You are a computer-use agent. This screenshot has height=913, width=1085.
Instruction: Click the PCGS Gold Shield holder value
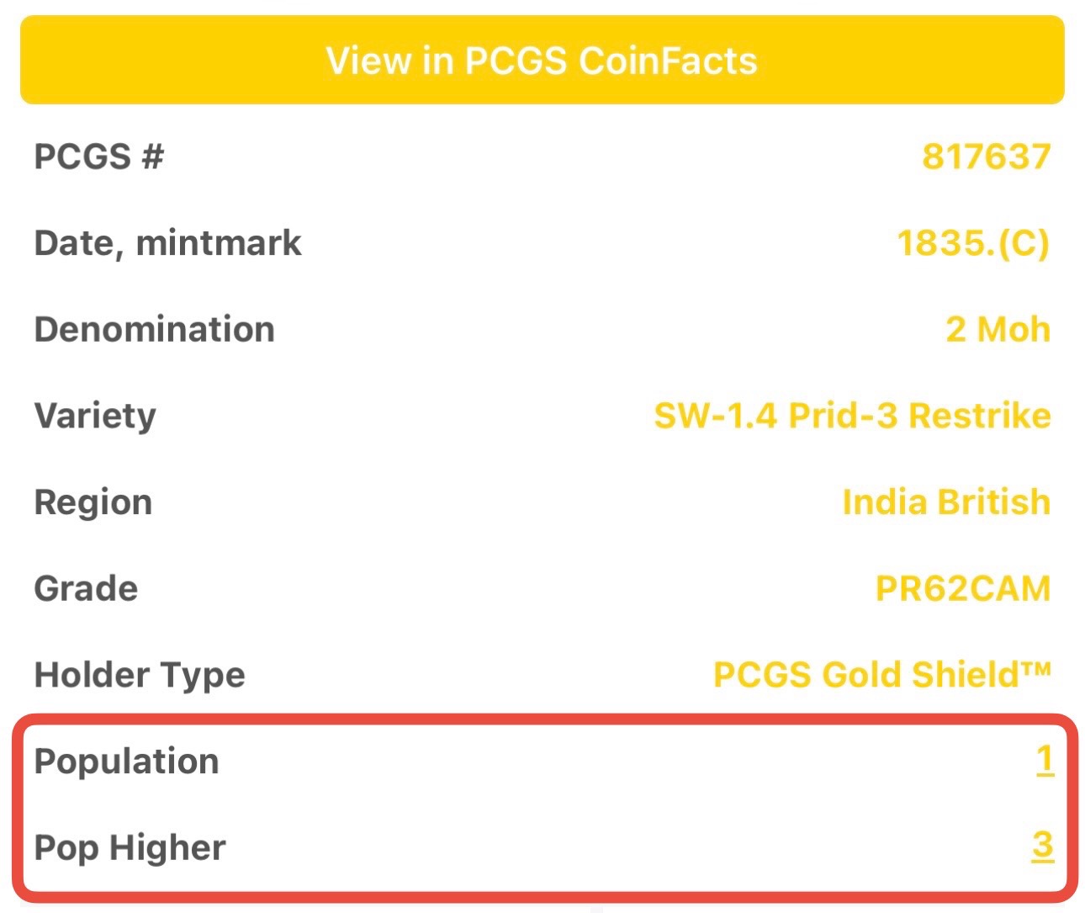(882, 675)
